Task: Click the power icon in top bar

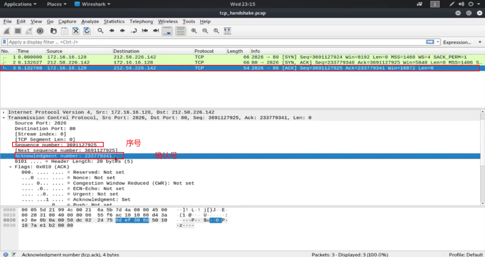Action: pyautogui.click(x=471, y=4)
